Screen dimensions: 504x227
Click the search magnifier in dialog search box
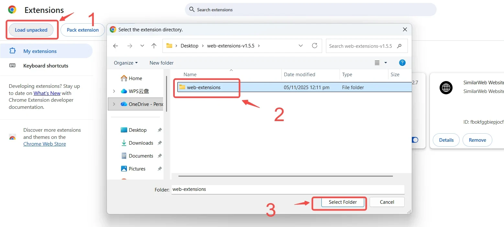(399, 46)
